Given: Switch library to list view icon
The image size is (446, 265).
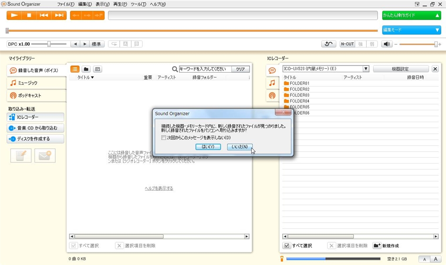Looking at the screenshot, I should click(75, 69).
